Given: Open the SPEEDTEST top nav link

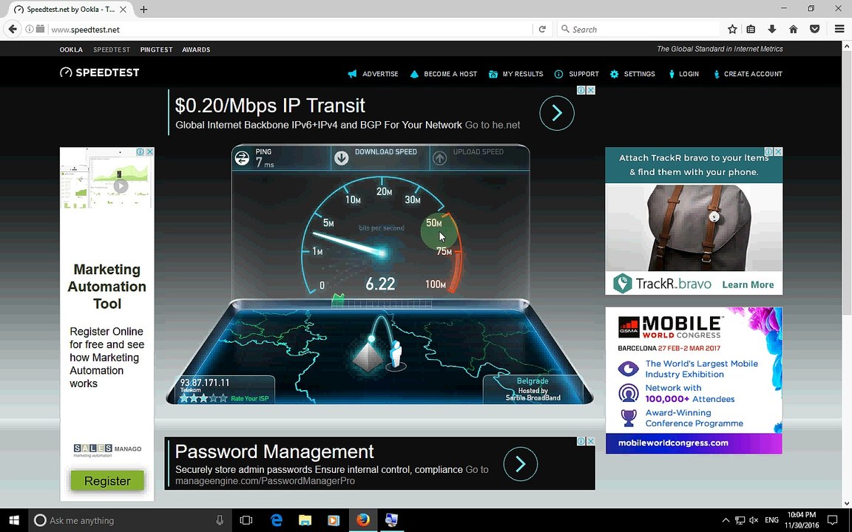Looking at the screenshot, I should (112, 50).
